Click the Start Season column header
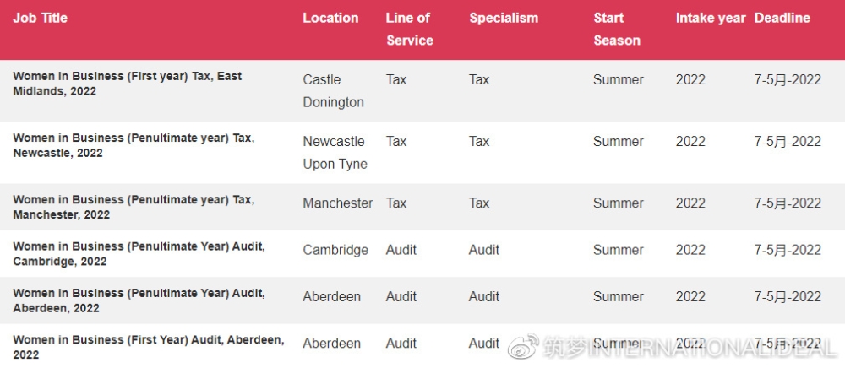Screen dimensions: 845x368 617,29
